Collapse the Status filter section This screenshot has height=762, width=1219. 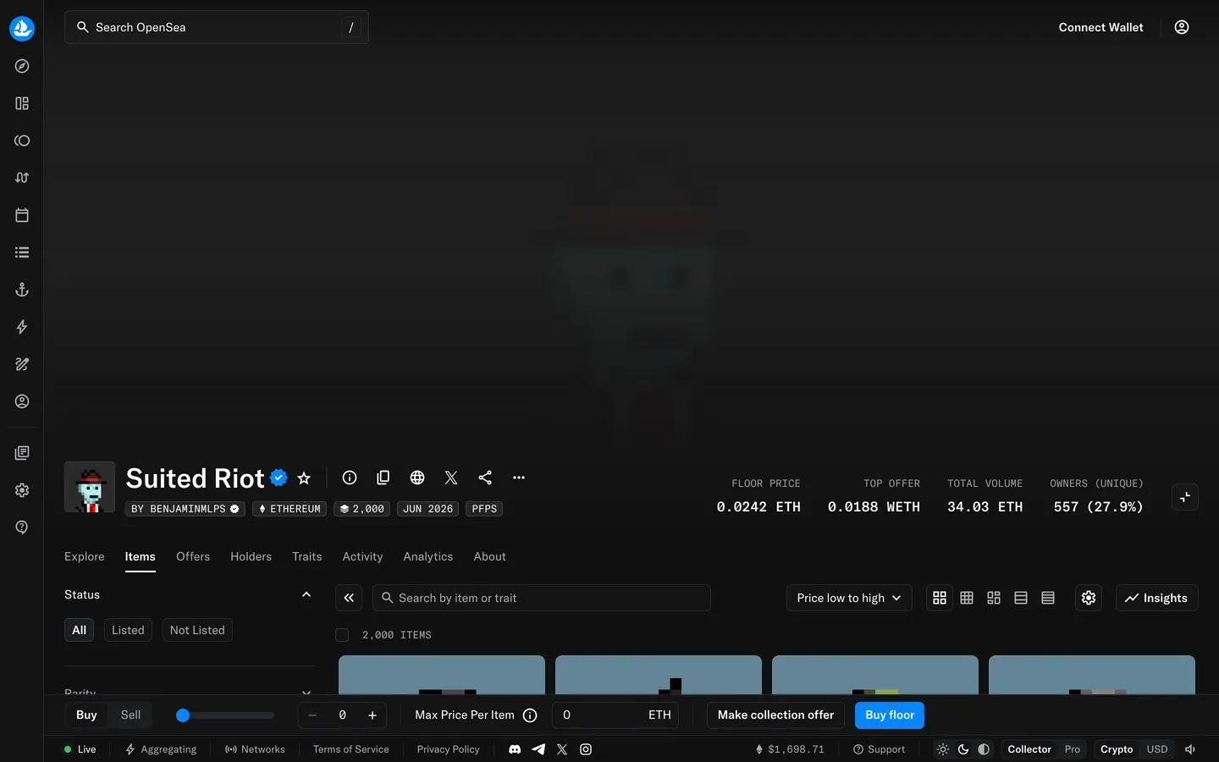(x=306, y=595)
